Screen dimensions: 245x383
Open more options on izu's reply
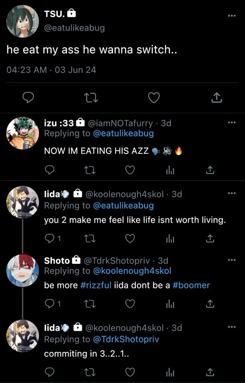232,122
